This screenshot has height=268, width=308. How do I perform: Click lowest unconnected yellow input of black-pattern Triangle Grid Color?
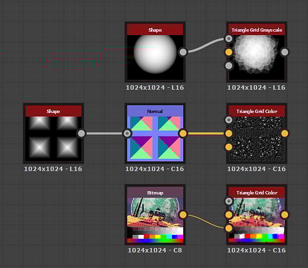[x=229, y=147]
